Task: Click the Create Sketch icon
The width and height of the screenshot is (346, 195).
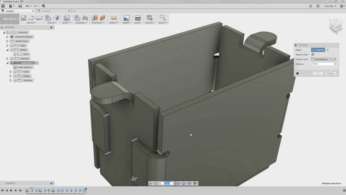Action: (x=23, y=18)
